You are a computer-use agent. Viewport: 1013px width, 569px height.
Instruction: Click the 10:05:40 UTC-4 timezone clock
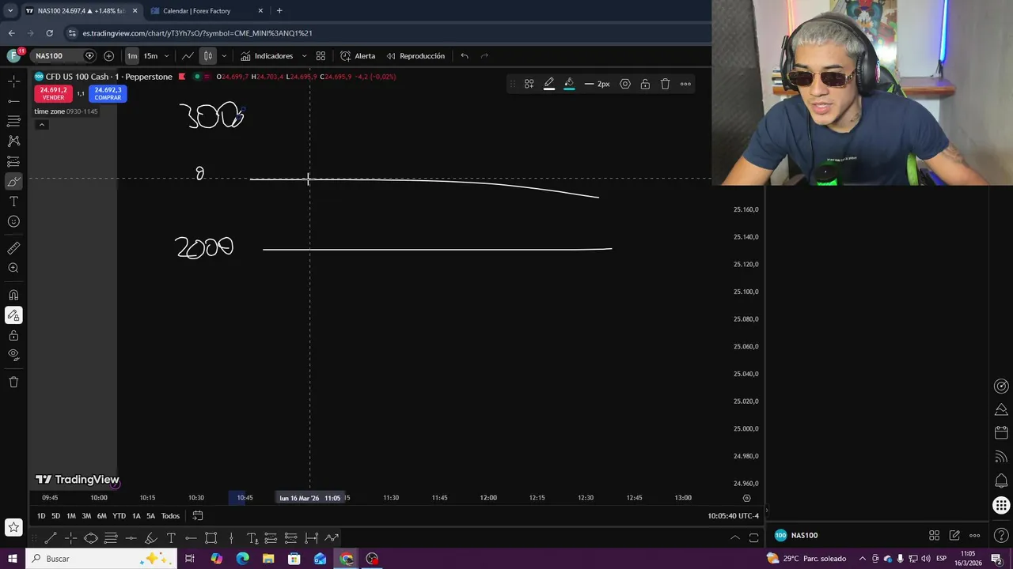click(733, 516)
